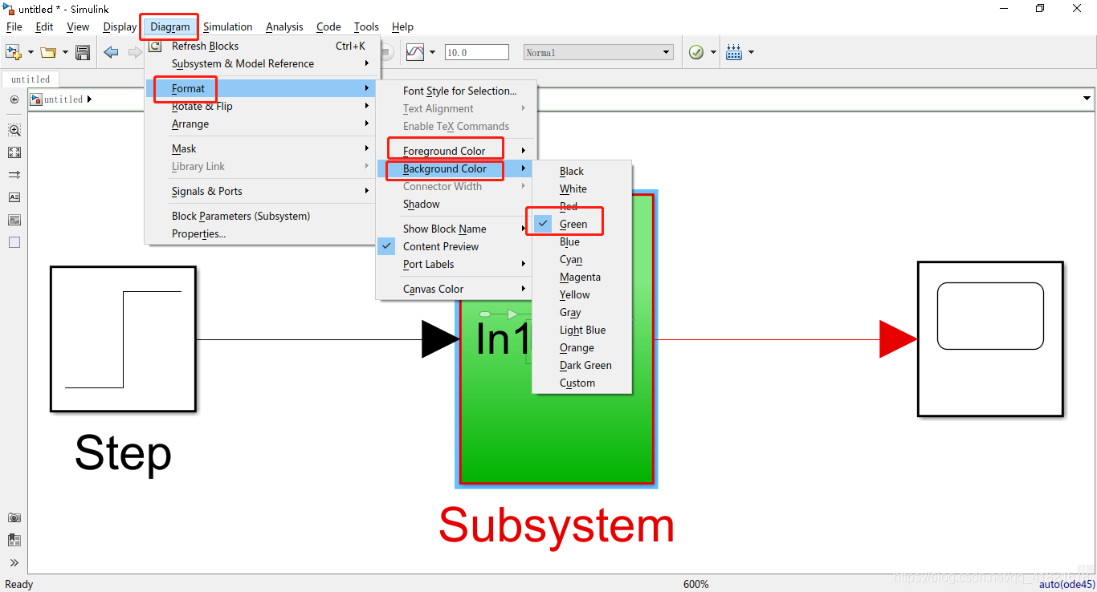The image size is (1097, 592).
Task: Choose Light Blue background color
Action: point(583,330)
